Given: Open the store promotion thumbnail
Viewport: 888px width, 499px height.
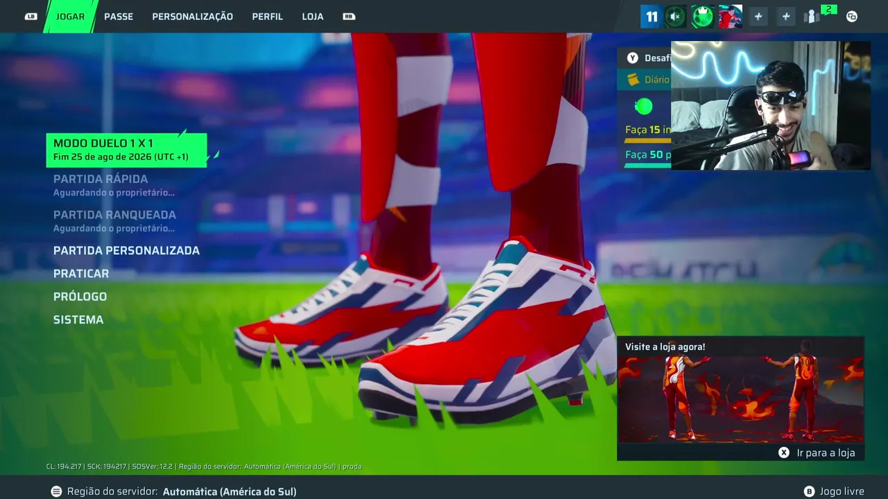Looking at the screenshot, I should [x=741, y=400].
